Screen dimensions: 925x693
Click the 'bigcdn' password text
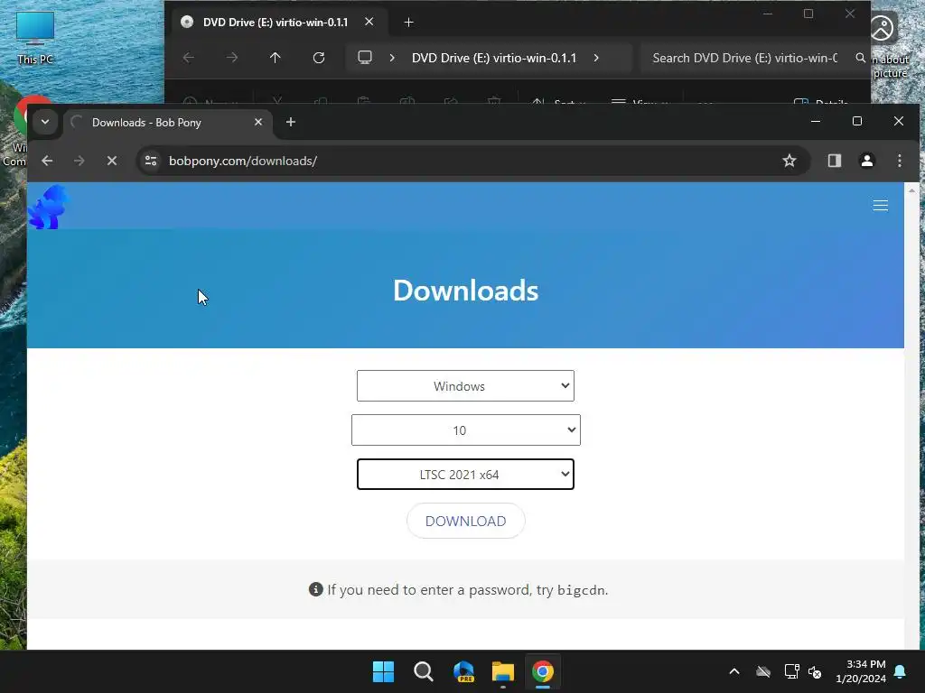[581, 590]
